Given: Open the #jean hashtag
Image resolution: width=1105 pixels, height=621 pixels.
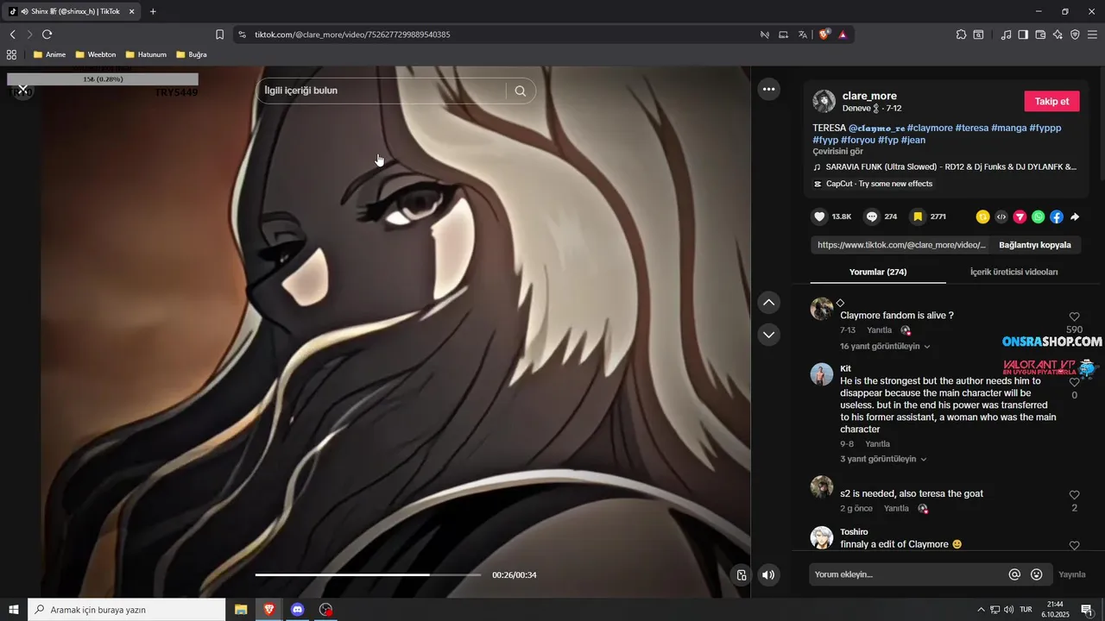Looking at the screenshot, I should coord(913,140).
